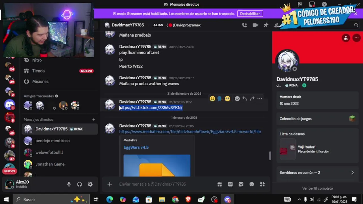The image size is (363, 204).
Task: Open the Quests flag icon in title bar
Action: click(x=300, y=4)
